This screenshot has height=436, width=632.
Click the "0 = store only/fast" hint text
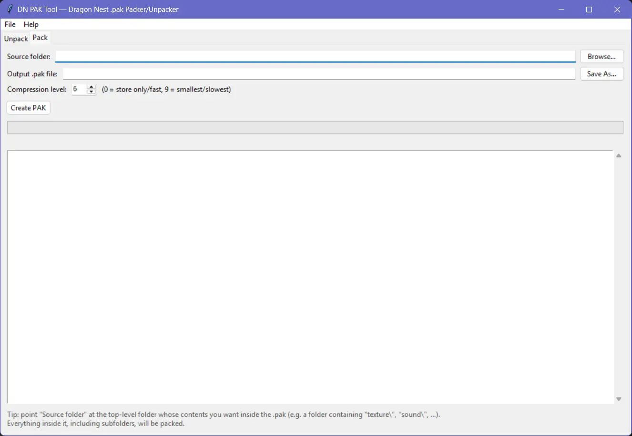point(166,89)
